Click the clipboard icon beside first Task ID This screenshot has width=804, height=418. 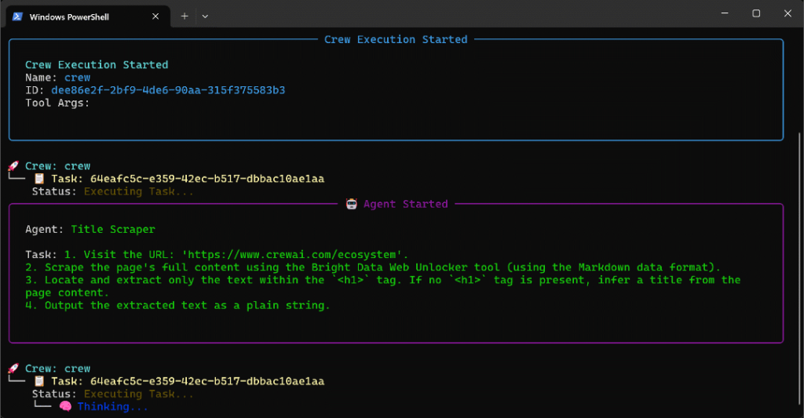[39, 179]
